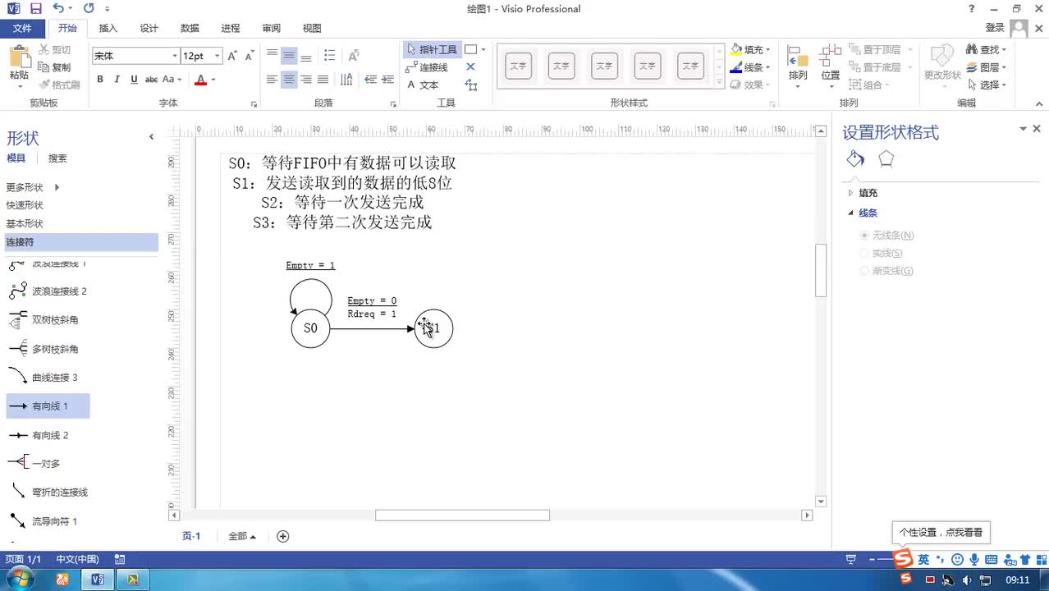Click the S0 state circle on canvas

(x=310, y=328)
